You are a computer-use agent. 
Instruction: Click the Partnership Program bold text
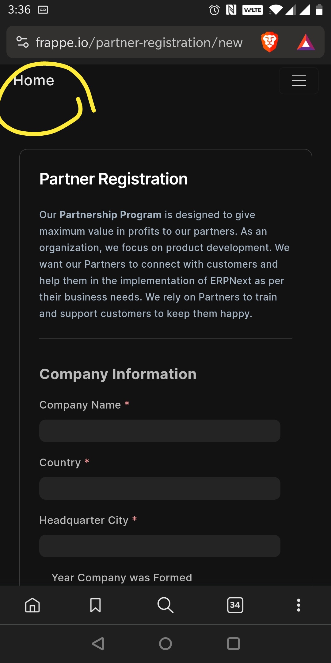click(110, 215)
